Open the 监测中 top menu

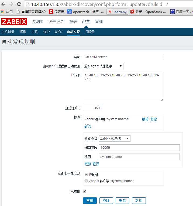click(38, 22)
